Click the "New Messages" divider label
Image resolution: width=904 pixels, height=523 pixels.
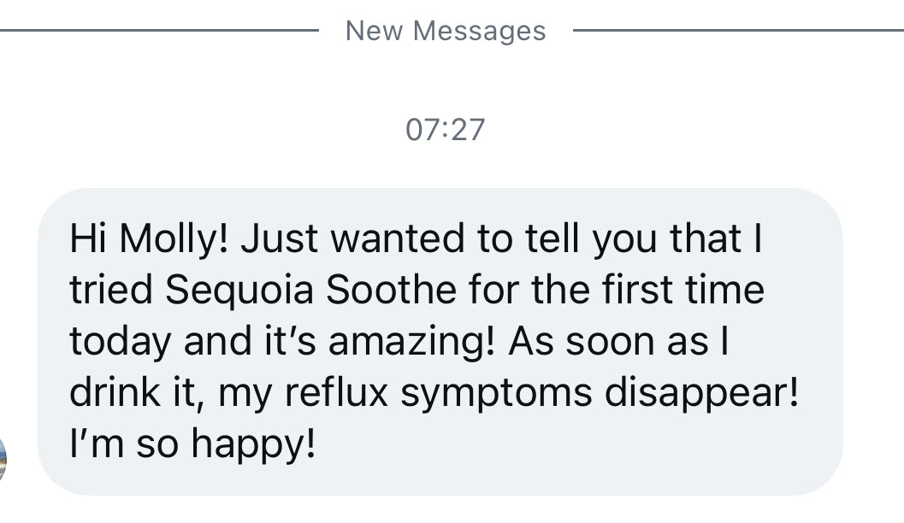coord(445,31)
